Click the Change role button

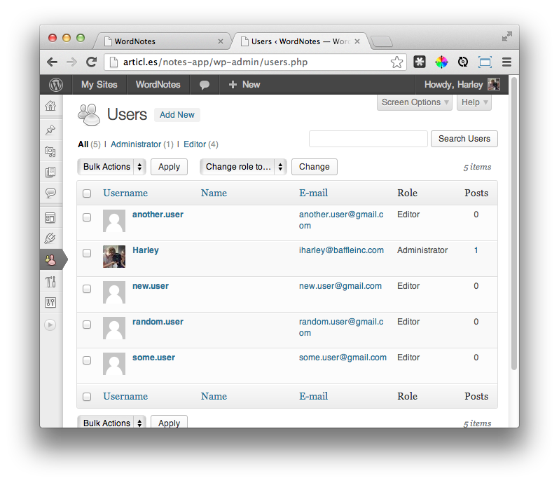point(314,167)
